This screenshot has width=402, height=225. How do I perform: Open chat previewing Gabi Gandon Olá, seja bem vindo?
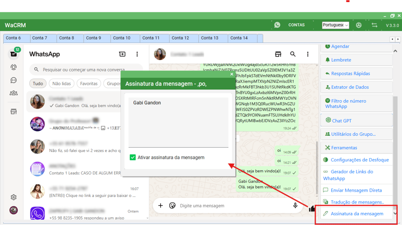(87, 102)
